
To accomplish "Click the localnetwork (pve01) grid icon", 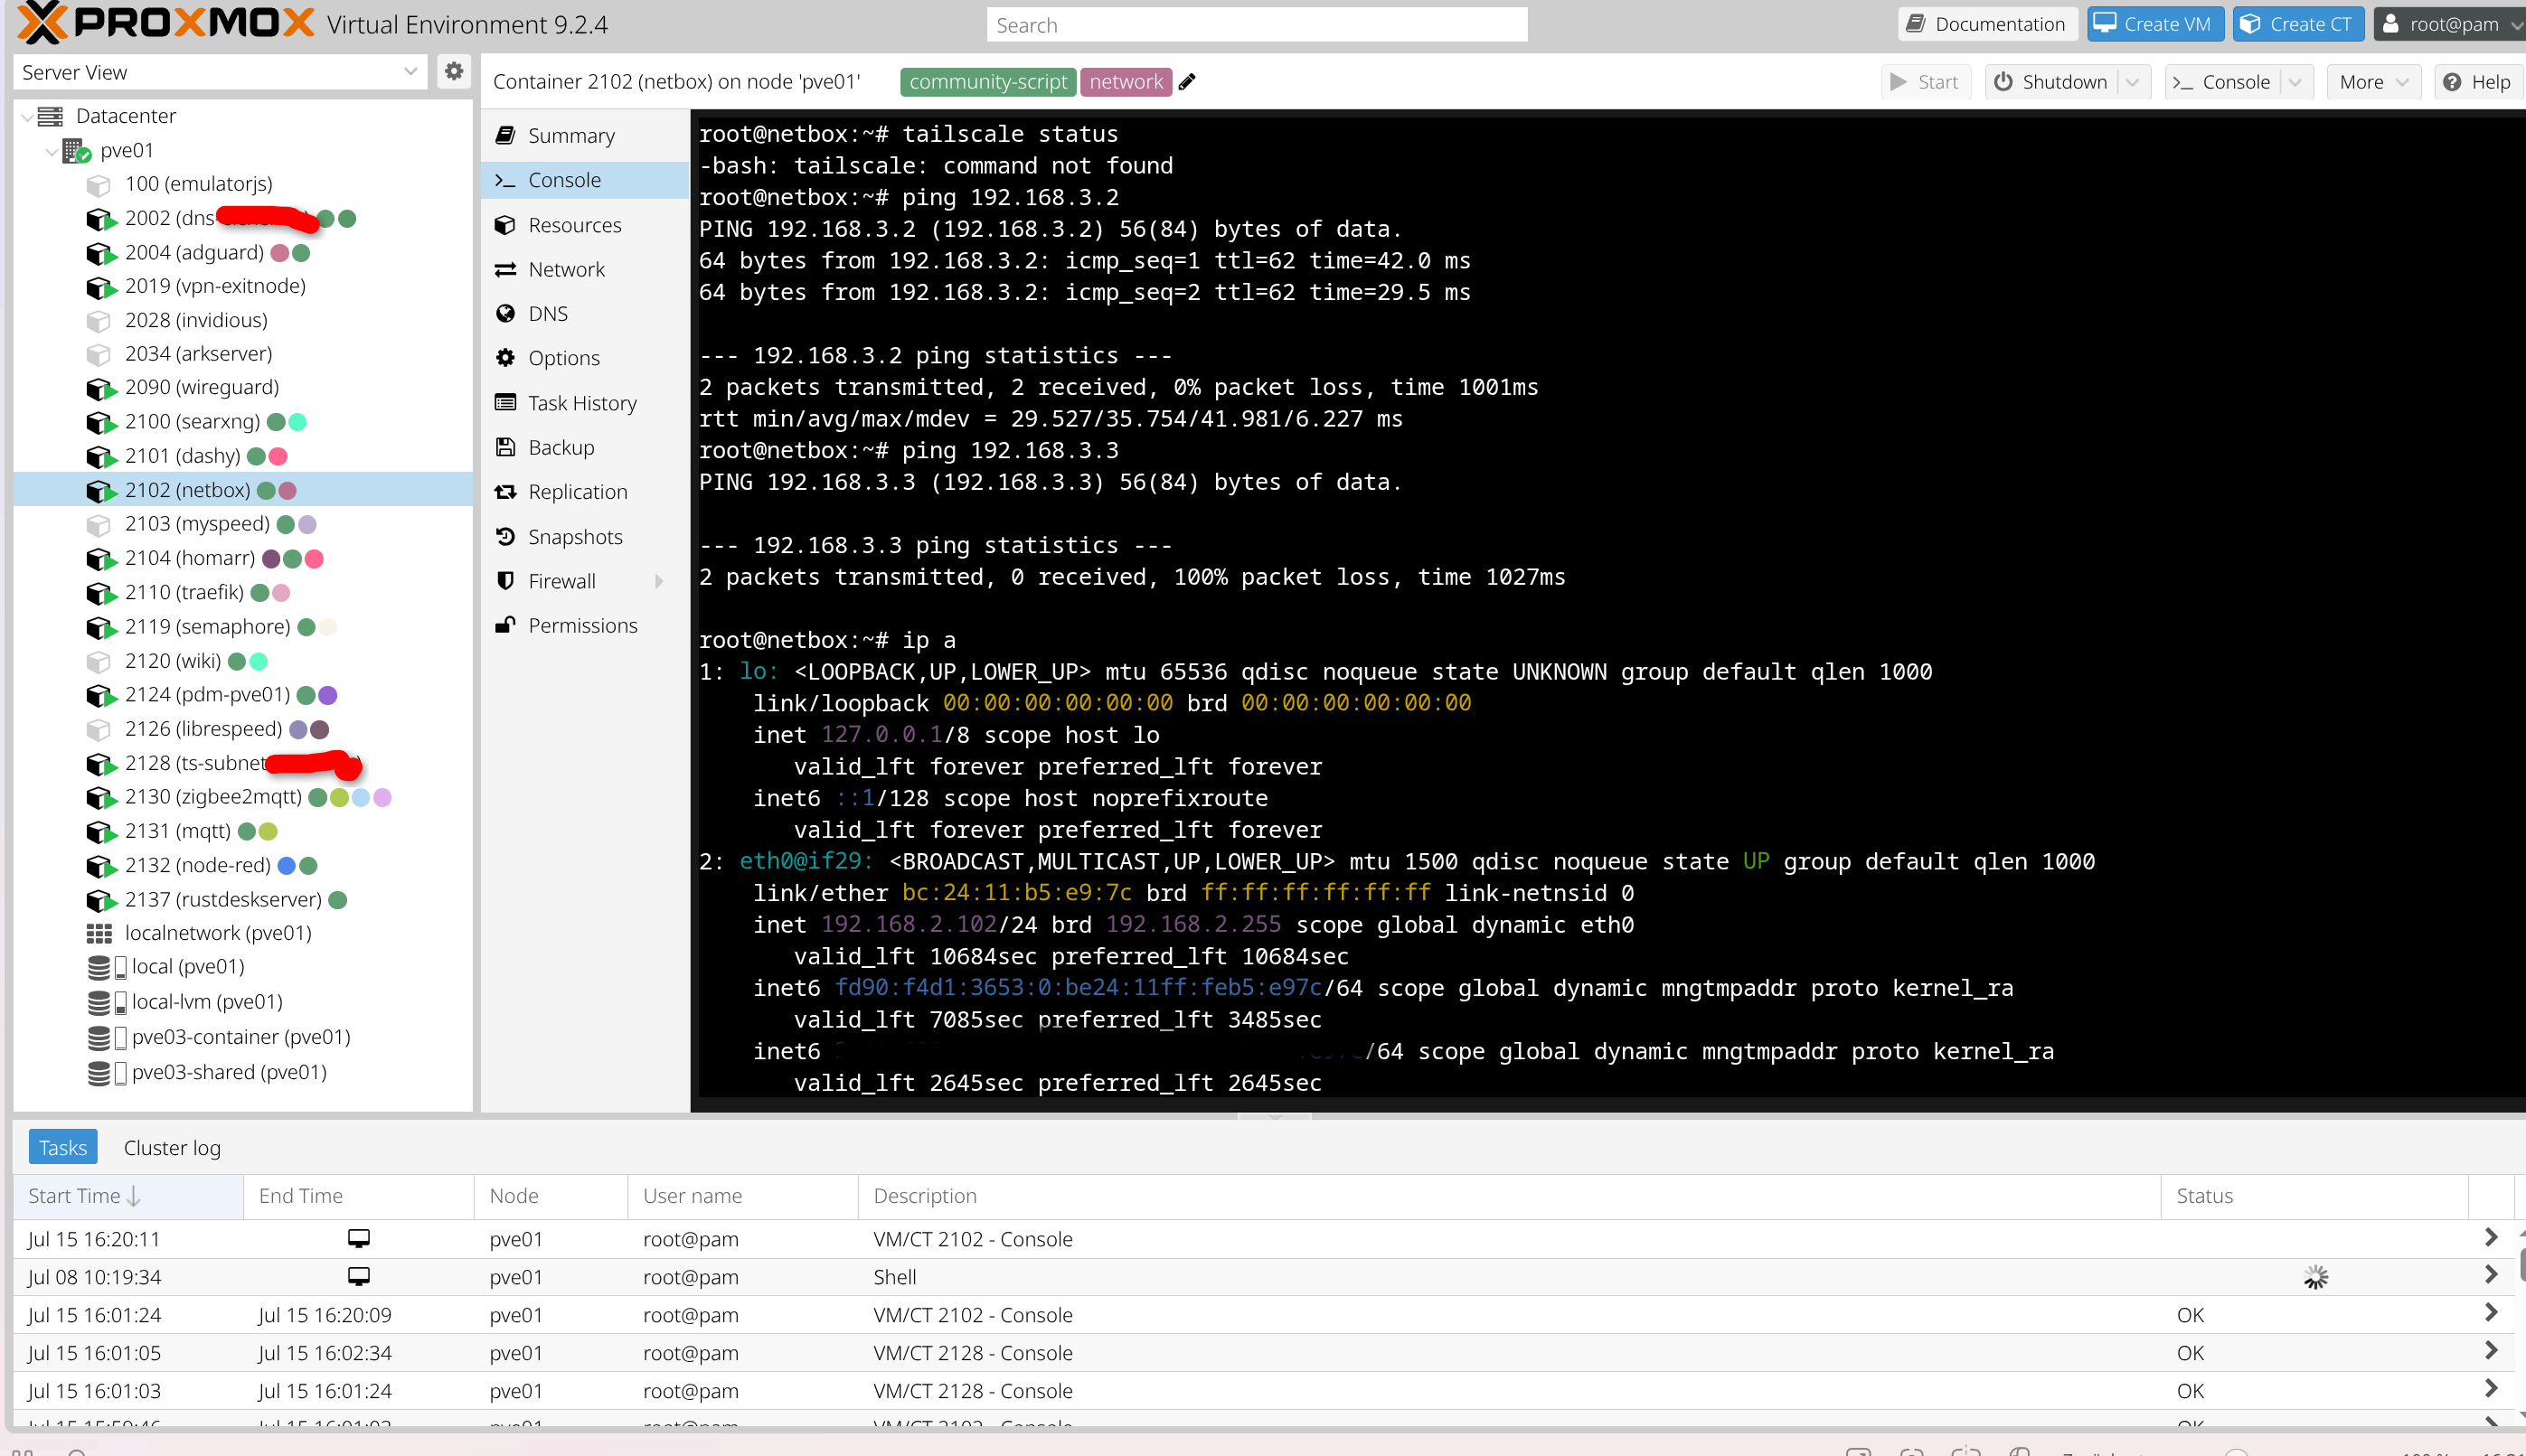I will click(99, 934).
